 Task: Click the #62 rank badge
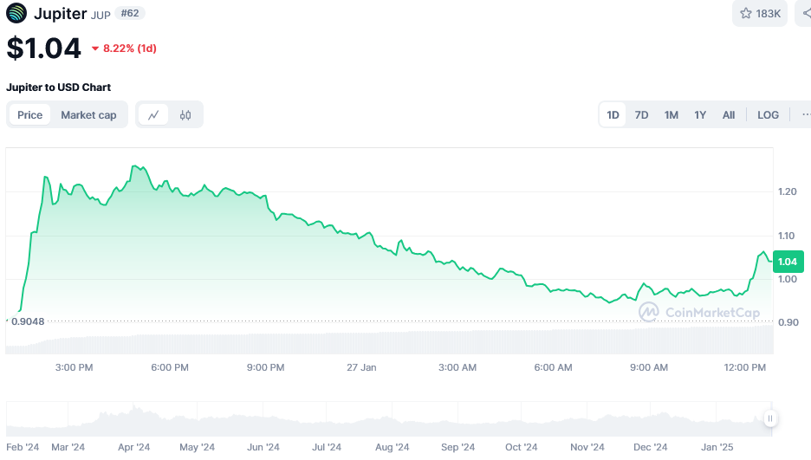[x=130, y=13]
